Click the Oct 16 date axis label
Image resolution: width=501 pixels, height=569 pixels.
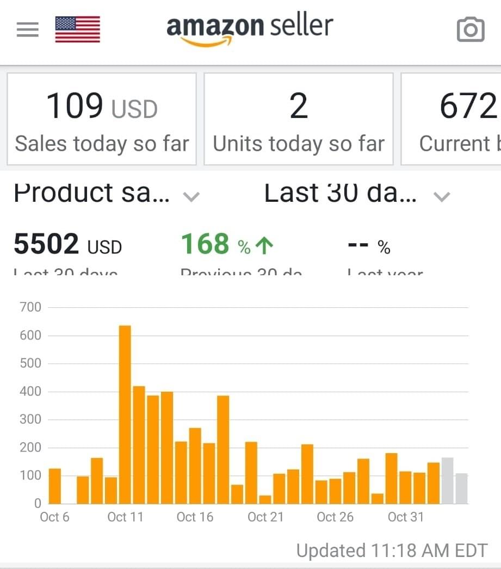195,517
